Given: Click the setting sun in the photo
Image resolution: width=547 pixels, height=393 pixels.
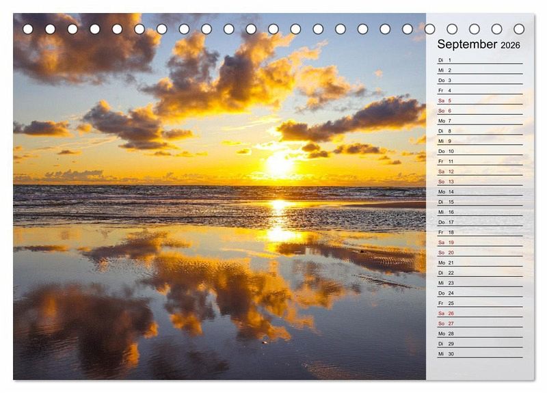Looking at the screenshot, I should (x=278, y=165).
